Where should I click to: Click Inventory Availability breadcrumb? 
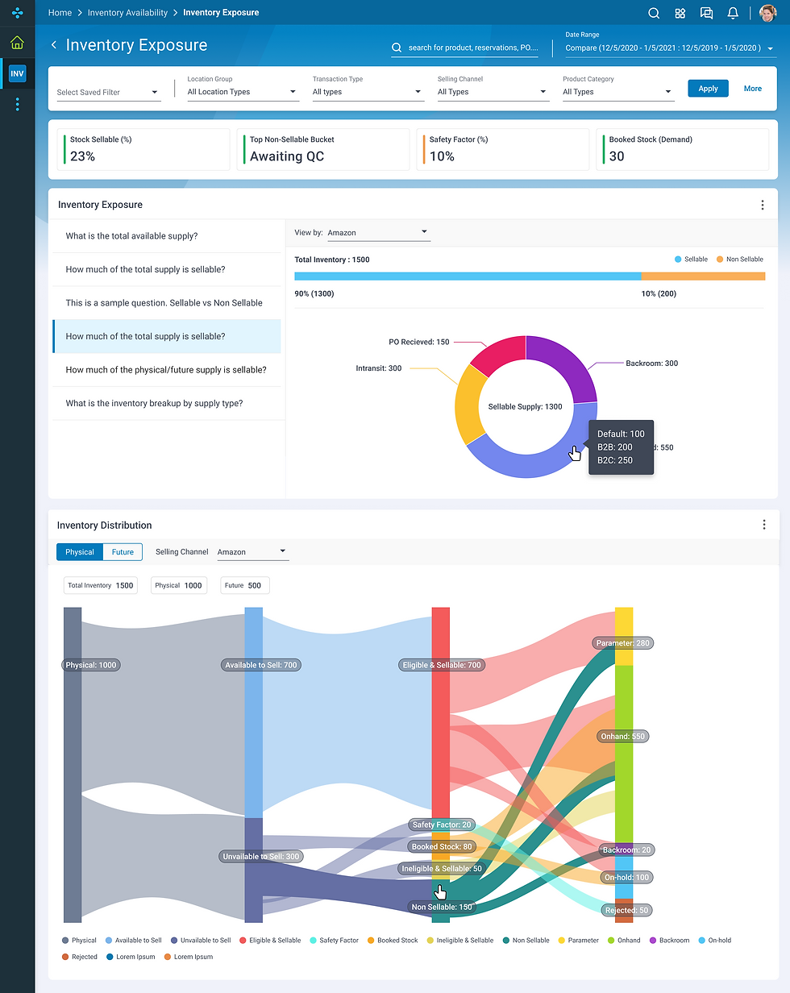tap(127, 13)
